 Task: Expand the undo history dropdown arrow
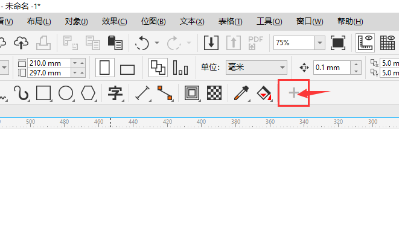point(157,43)
